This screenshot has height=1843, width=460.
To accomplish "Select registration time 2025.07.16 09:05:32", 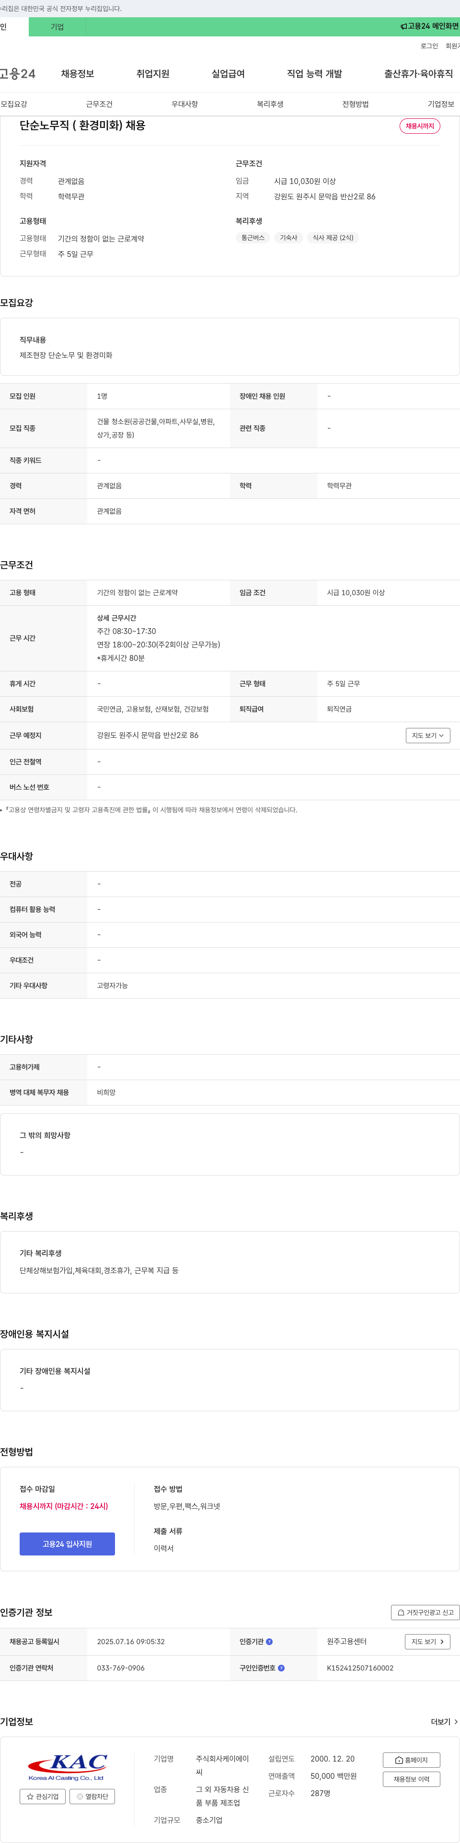I will (131, 1642).
